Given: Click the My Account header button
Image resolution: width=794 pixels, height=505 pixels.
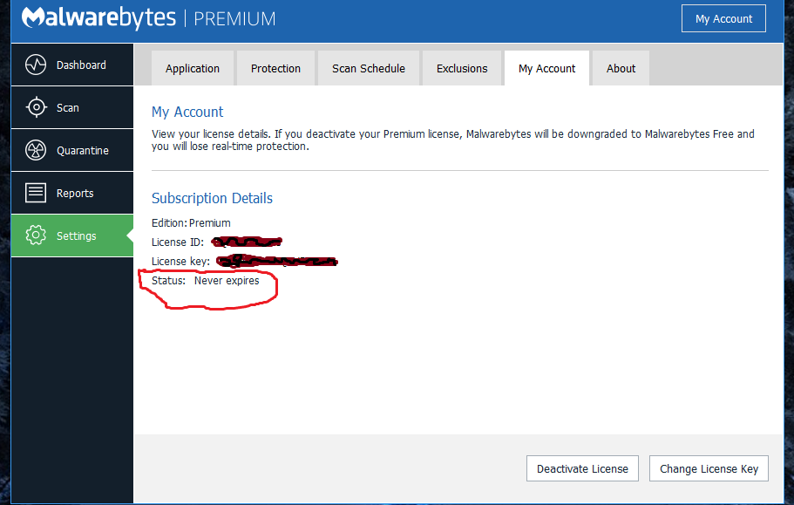Looking at the screenshot, I should [x=723, y=18].
